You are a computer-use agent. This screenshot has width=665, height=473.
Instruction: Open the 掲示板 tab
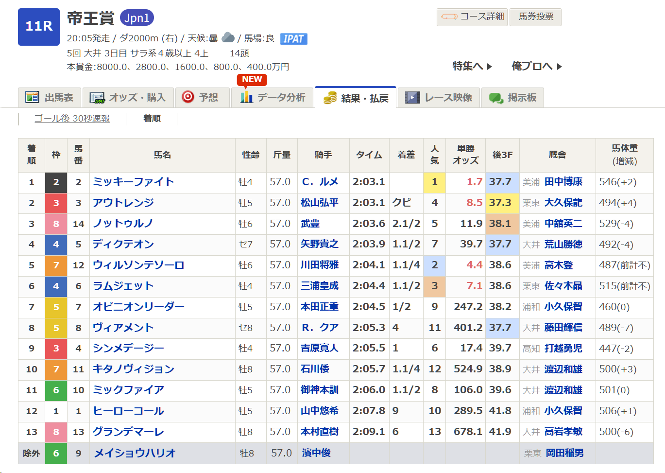pos(512,98)
